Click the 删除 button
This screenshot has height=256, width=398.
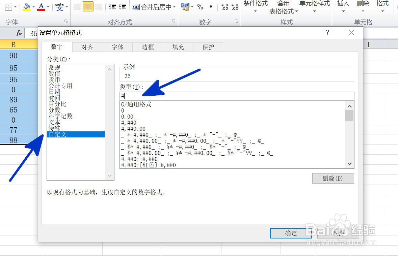click(333, 178)
